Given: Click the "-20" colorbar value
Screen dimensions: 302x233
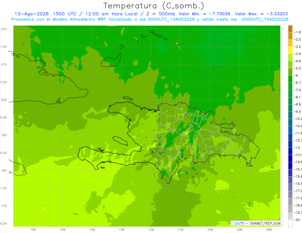Looking at the screenshot, I should pos(297,220).
